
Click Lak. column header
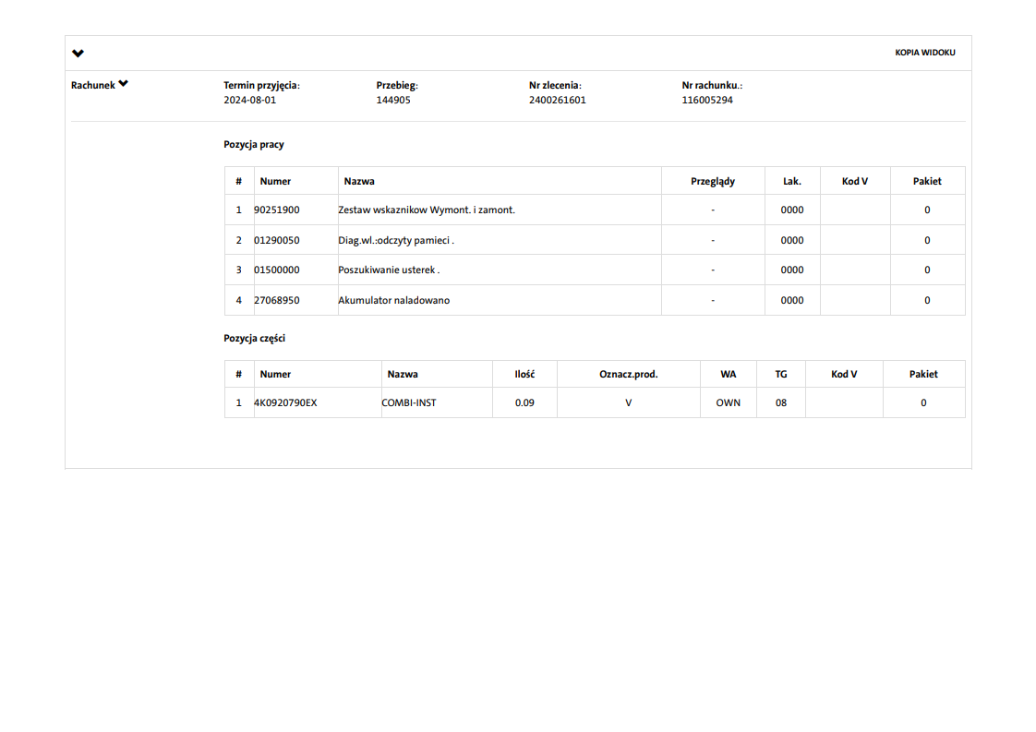pyautogui.click(x=791, y=182)
